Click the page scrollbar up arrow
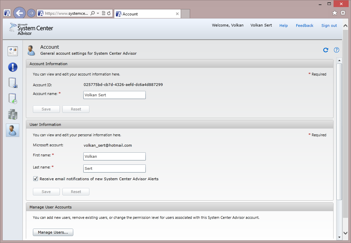This screenshot has height=243, width=351. pyautogui.click(x=345, y=26)
